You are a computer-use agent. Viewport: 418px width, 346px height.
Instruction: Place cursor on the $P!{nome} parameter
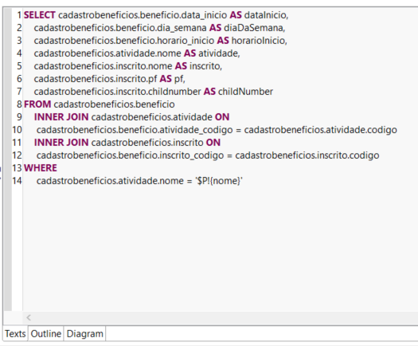pos(219,181)
